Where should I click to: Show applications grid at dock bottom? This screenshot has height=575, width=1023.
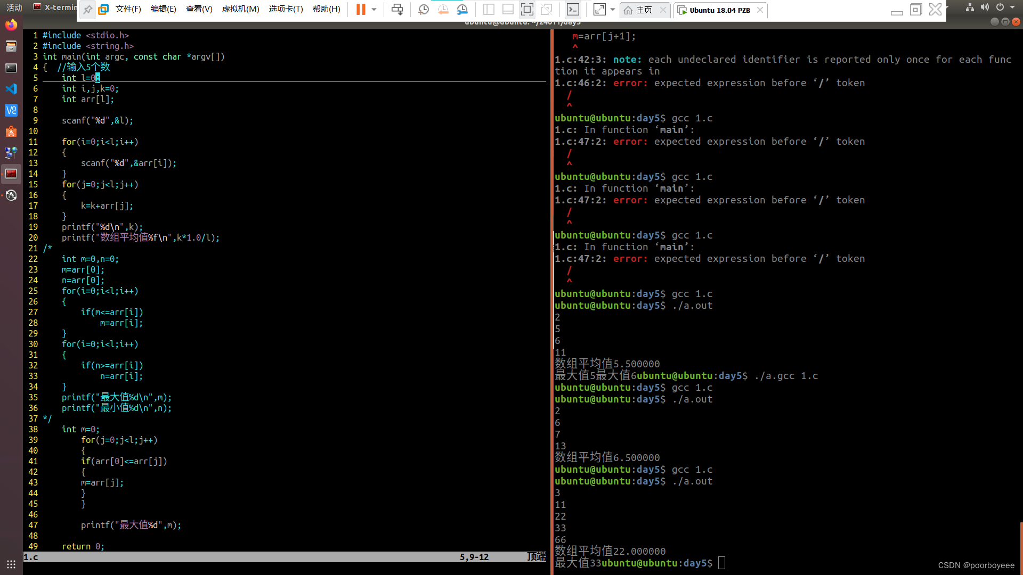11,564
